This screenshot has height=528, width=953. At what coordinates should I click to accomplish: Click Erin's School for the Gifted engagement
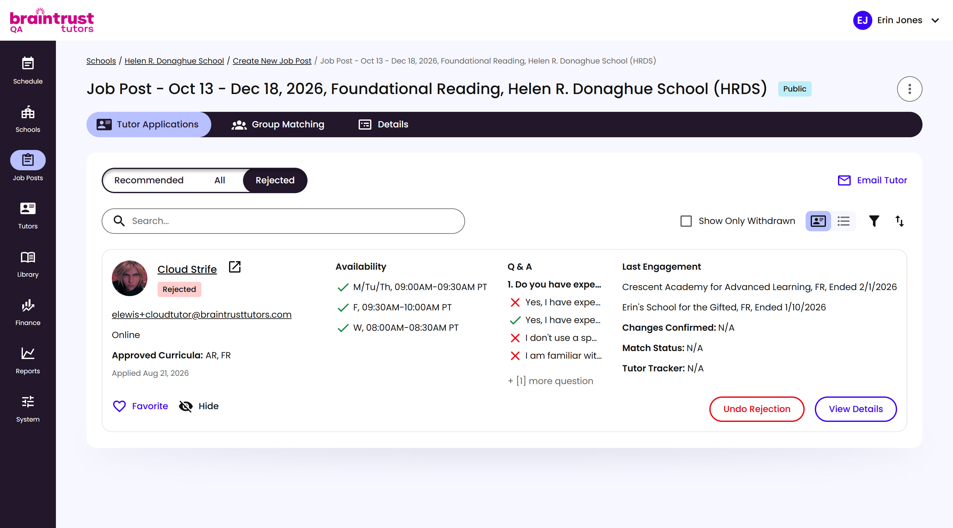(724, 307)
